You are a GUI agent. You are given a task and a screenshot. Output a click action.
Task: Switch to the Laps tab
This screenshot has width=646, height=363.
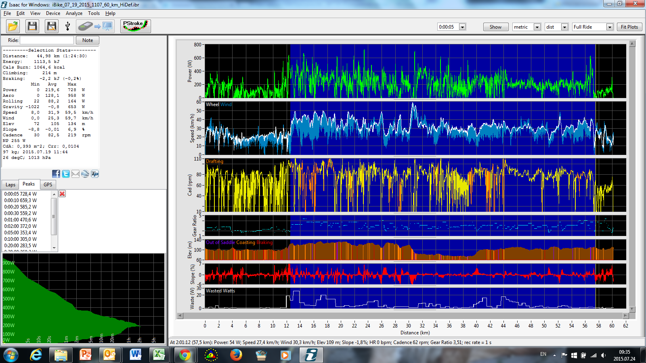10,185
